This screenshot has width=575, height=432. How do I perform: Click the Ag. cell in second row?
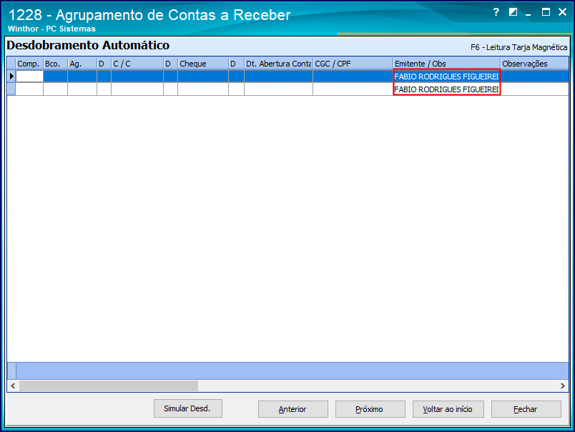coord(82,89)
